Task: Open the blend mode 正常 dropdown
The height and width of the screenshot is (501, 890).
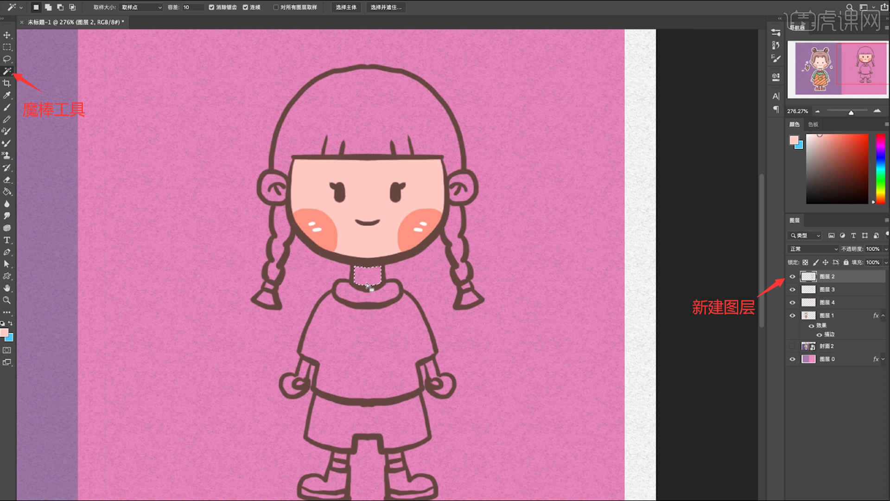Action: pos(813,249)
